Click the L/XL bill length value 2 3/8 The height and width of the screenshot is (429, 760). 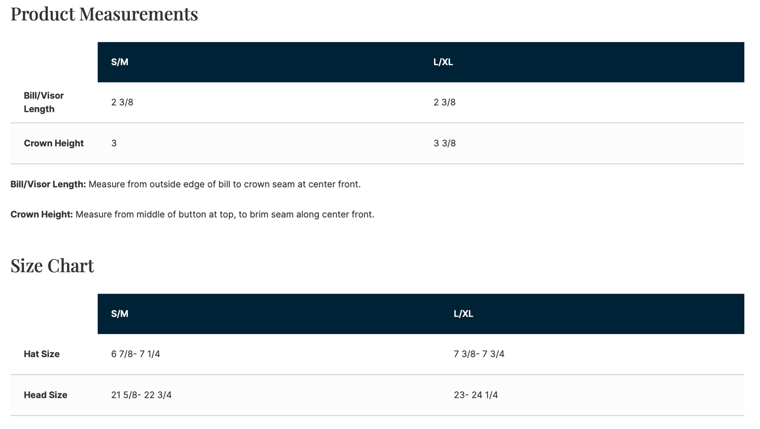[444, 102]
